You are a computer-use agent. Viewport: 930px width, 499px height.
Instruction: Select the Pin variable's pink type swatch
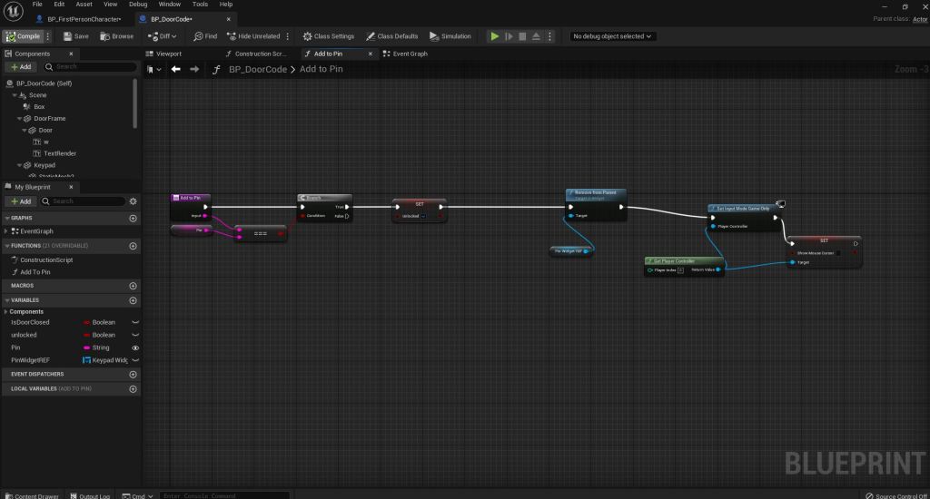[85, 347]
